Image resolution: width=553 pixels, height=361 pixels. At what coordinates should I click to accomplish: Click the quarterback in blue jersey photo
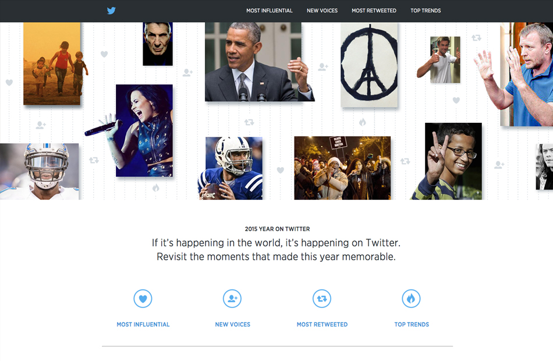click(230, 168)
